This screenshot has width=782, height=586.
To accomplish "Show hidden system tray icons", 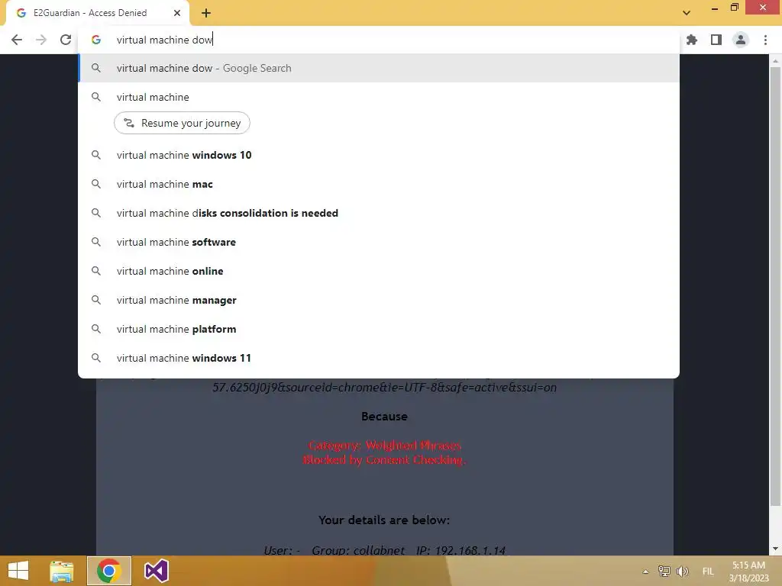I will click(x=645, y=572).
